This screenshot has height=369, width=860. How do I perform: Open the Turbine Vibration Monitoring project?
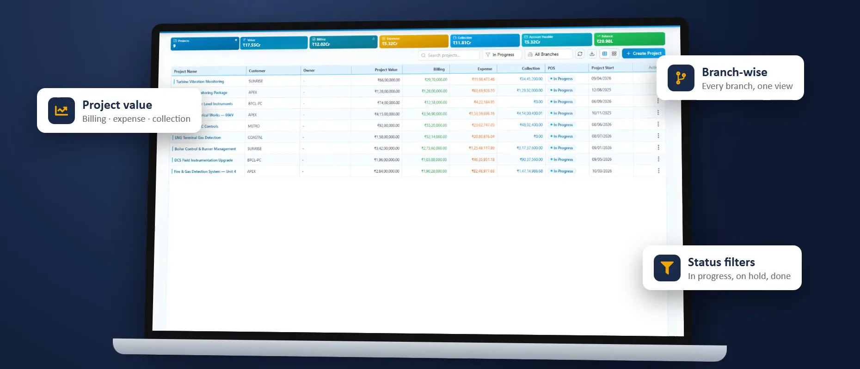coord(200,82)
